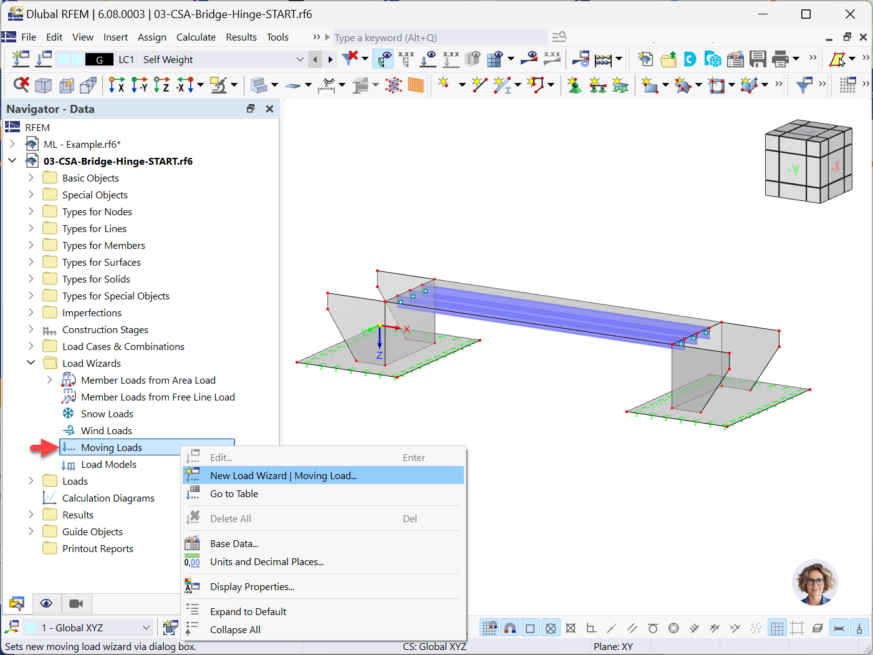This screenshot has width=873, height=655.
Task: Select the Snow Loads tree item
Action: 107,414
